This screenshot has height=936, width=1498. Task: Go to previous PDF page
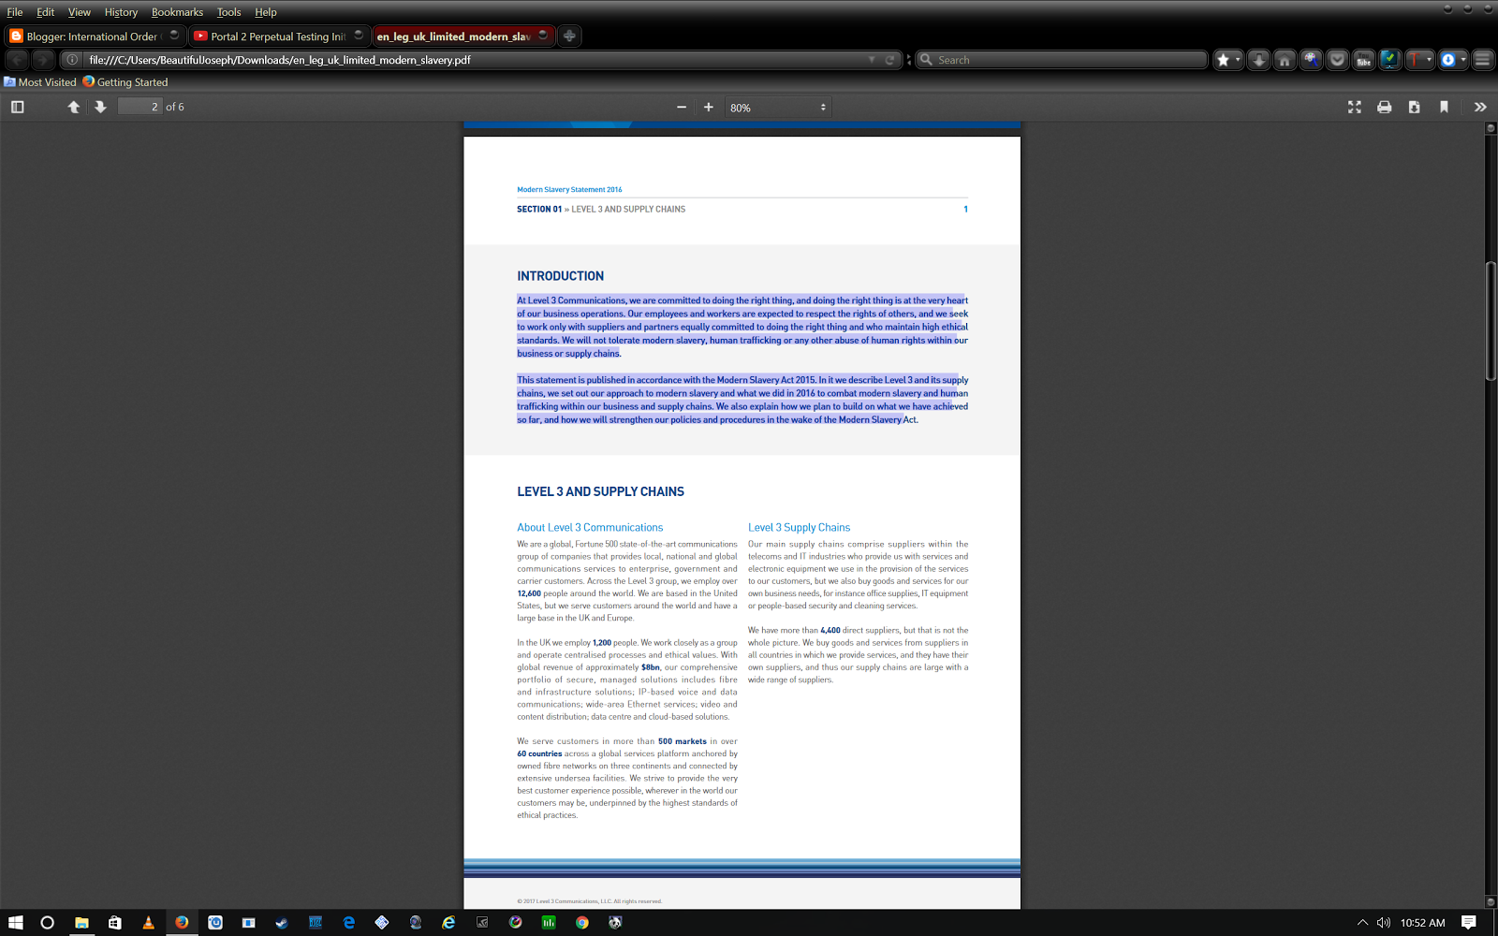point(74,107)
